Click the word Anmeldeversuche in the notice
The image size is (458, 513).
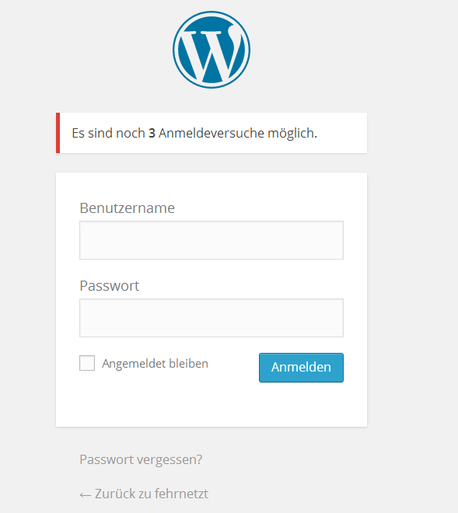[x=212, y=133]
